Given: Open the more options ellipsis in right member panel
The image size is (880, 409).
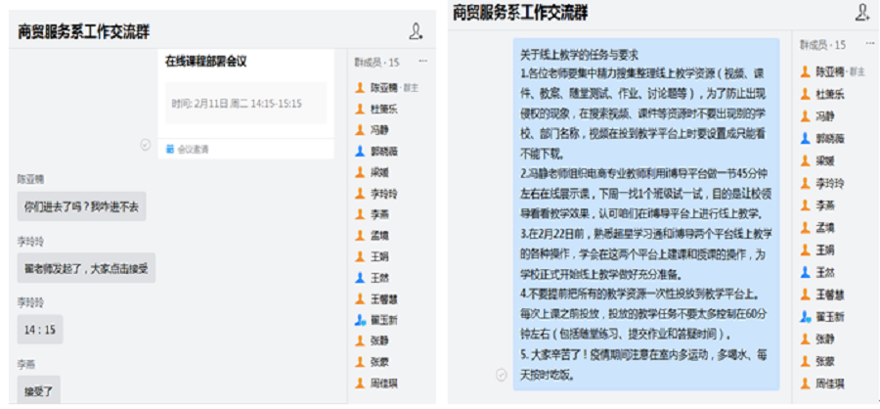Looking at the screenshot, I should pos(868,45).
